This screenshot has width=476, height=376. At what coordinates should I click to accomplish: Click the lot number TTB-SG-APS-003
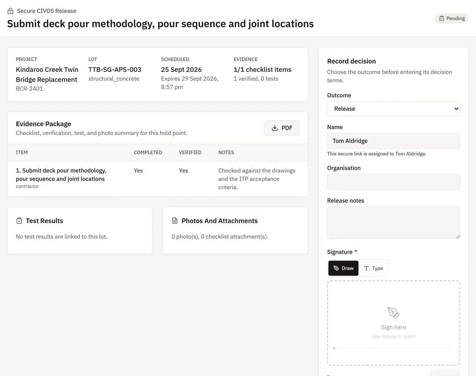coord(115,70)
